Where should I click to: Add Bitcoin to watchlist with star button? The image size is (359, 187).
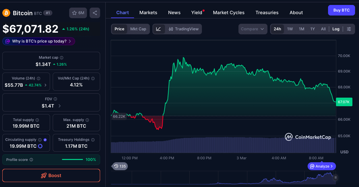pos(78,13)
